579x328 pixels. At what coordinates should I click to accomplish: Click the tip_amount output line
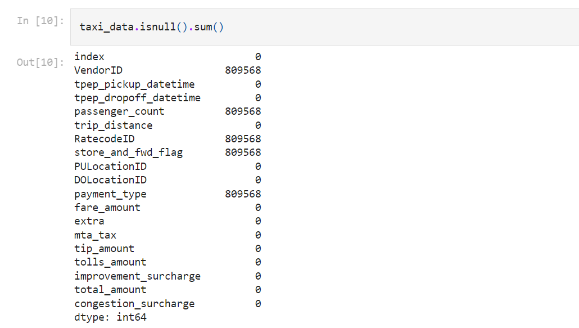point(105,248)
